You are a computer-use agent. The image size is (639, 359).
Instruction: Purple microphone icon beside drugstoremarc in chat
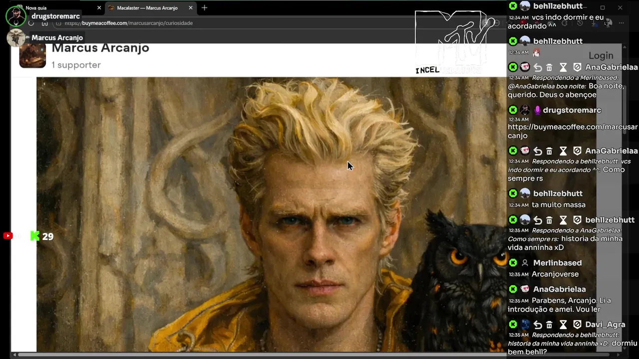(x=537, y=110)
